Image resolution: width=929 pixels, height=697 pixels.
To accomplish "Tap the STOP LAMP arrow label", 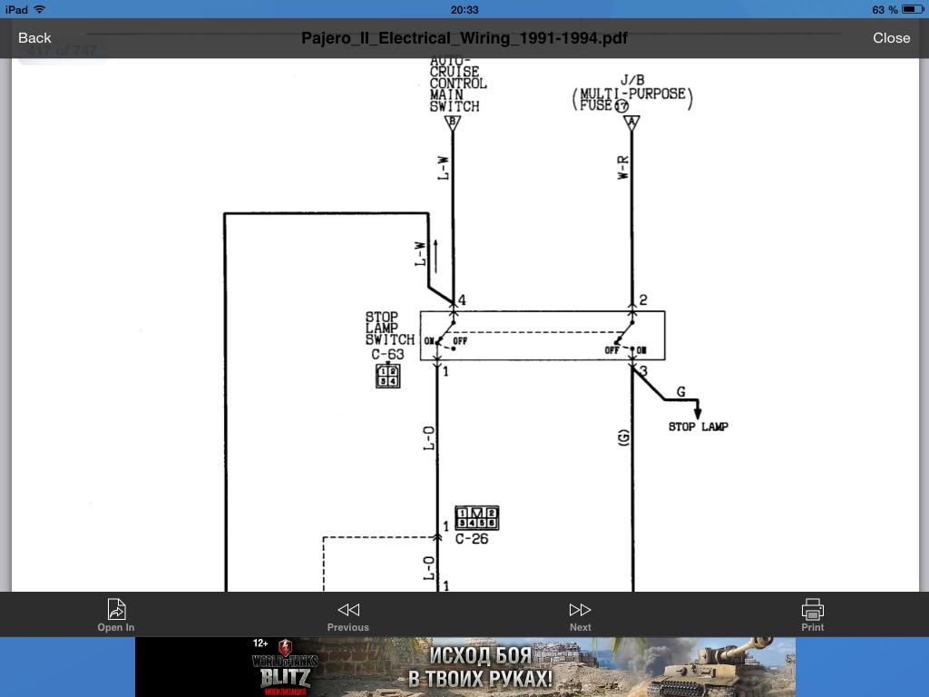I will coord(698,426).
